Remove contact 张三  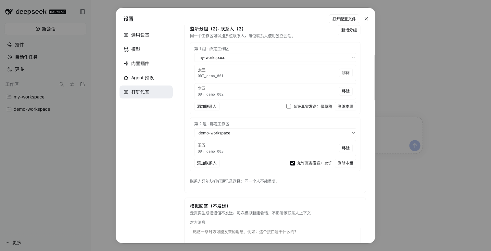click(x=346, y=73)
